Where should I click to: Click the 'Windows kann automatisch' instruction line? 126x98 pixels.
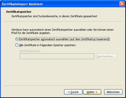tap(62, 30)
